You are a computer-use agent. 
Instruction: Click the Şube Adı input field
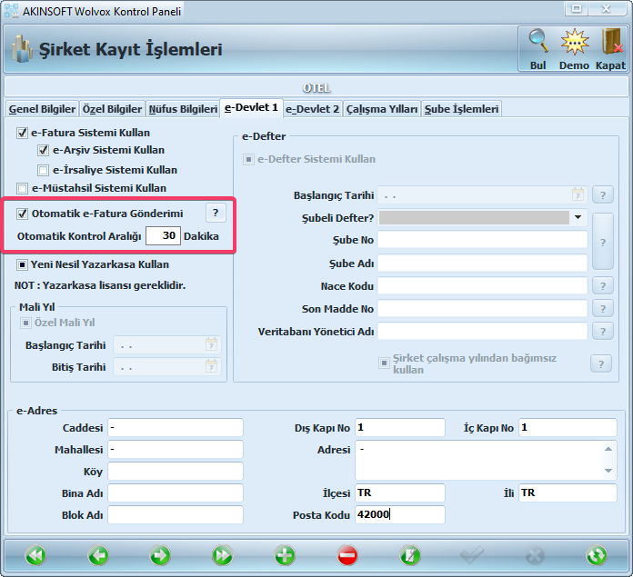tap(482, 263)
